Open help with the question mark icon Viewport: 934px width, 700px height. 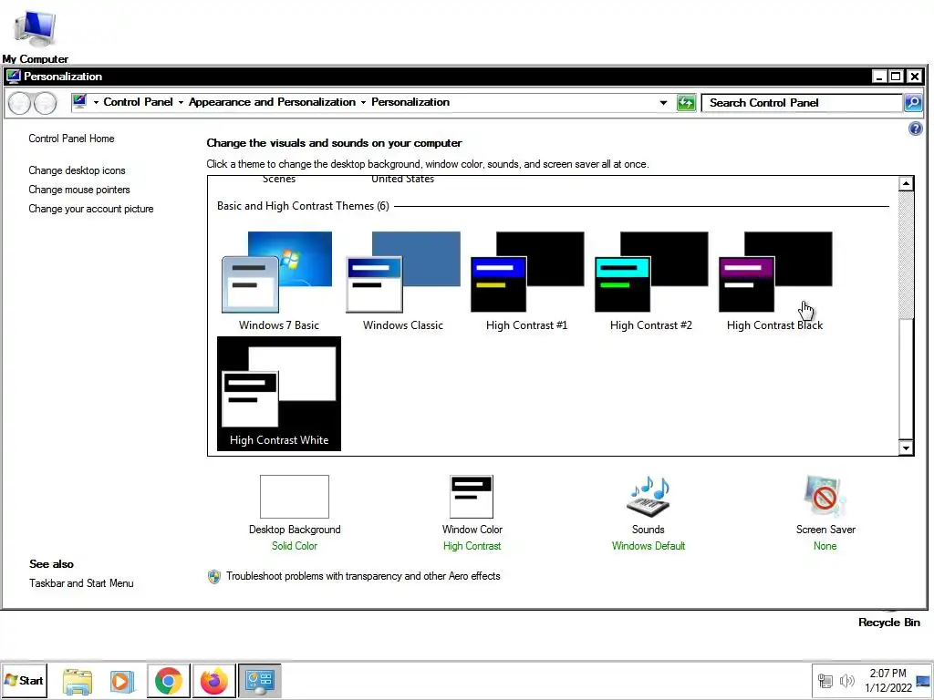916,129
